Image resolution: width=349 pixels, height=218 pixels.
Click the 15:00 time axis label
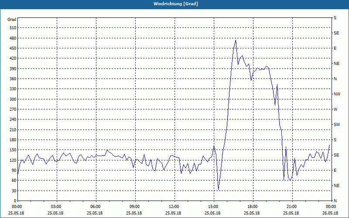[x=214, y=207]
